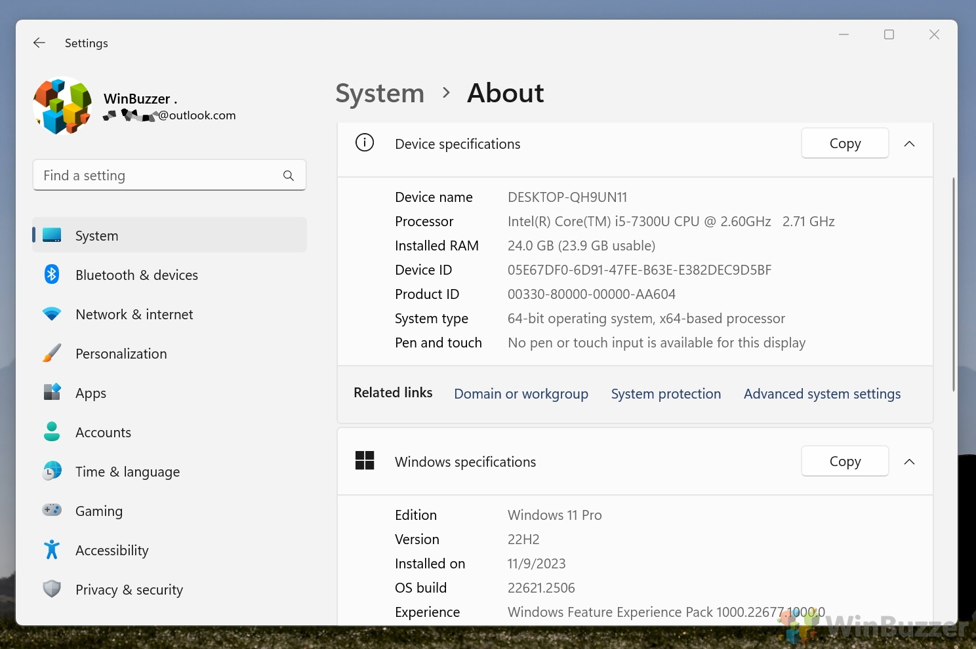Click the outlook.com account email
The height and width of the screenshot is (649, 976).
coord(169,115)
